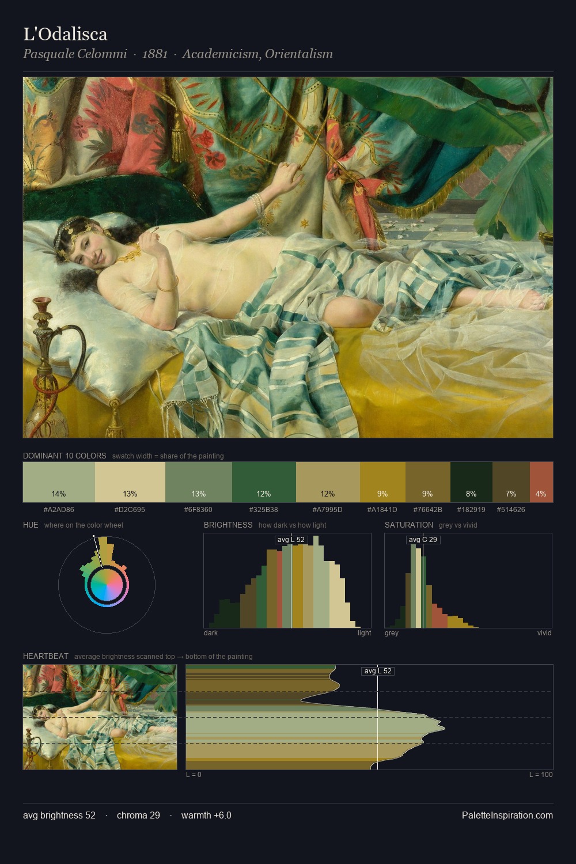576x864 pixels.
Task: Open the PaletteInspiration.com link
Action: (x=507, y=816)
